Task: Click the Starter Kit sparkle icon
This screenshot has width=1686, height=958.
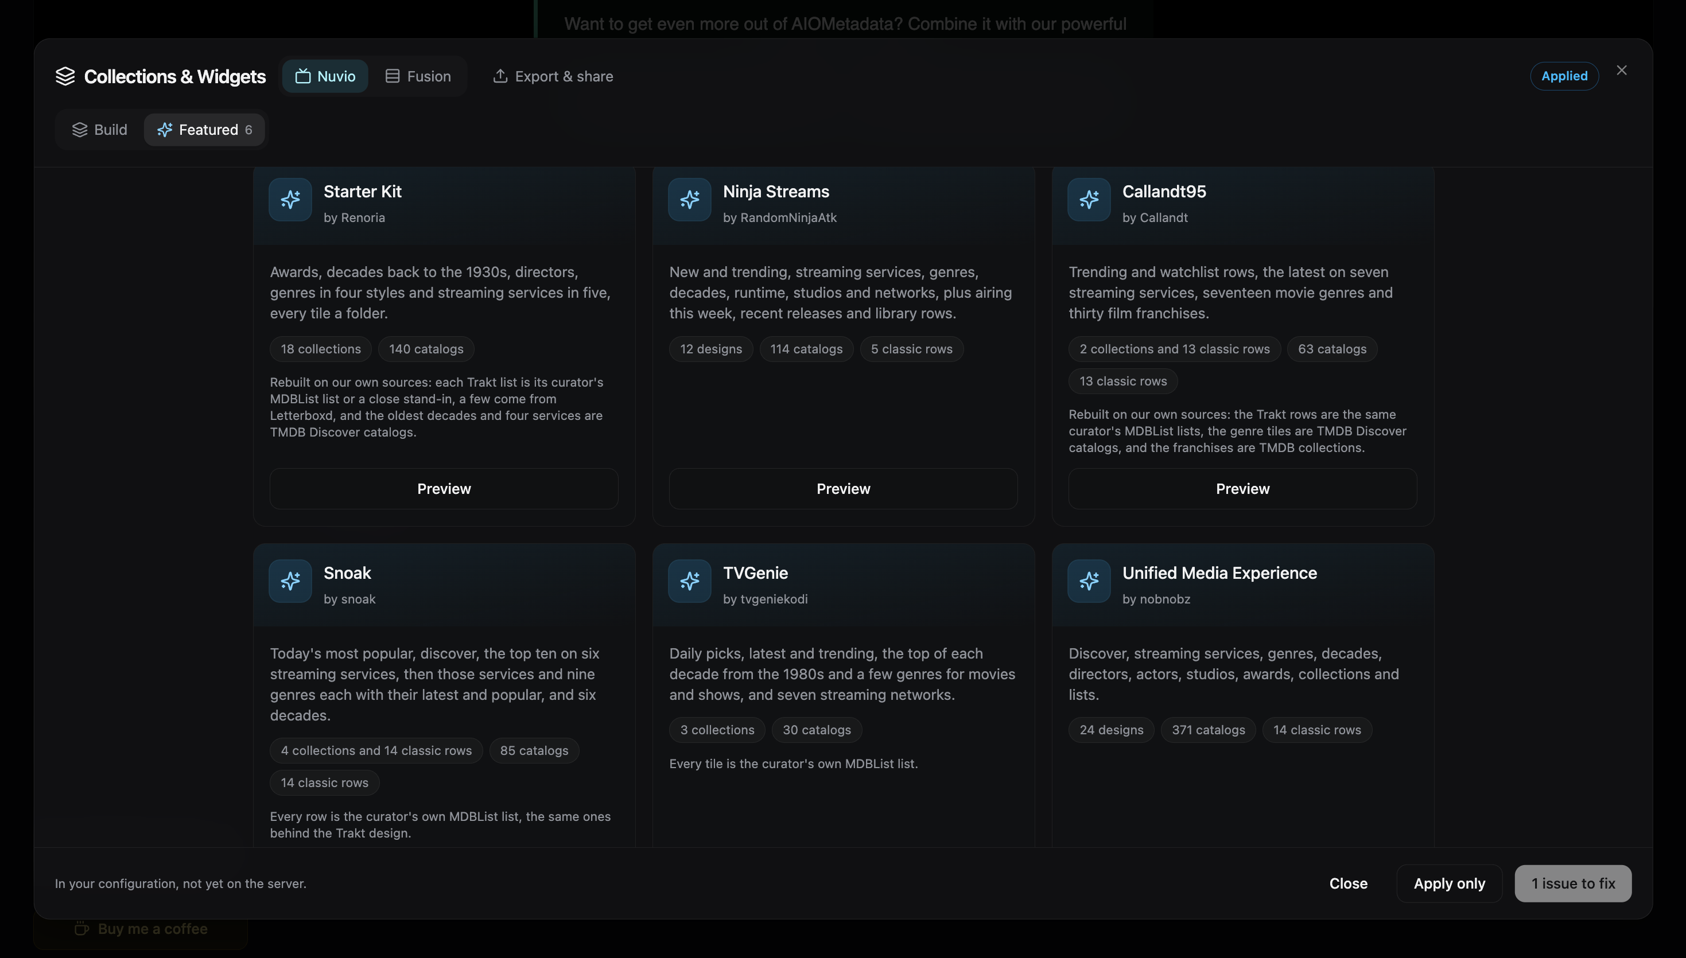Action: [290, 200]
